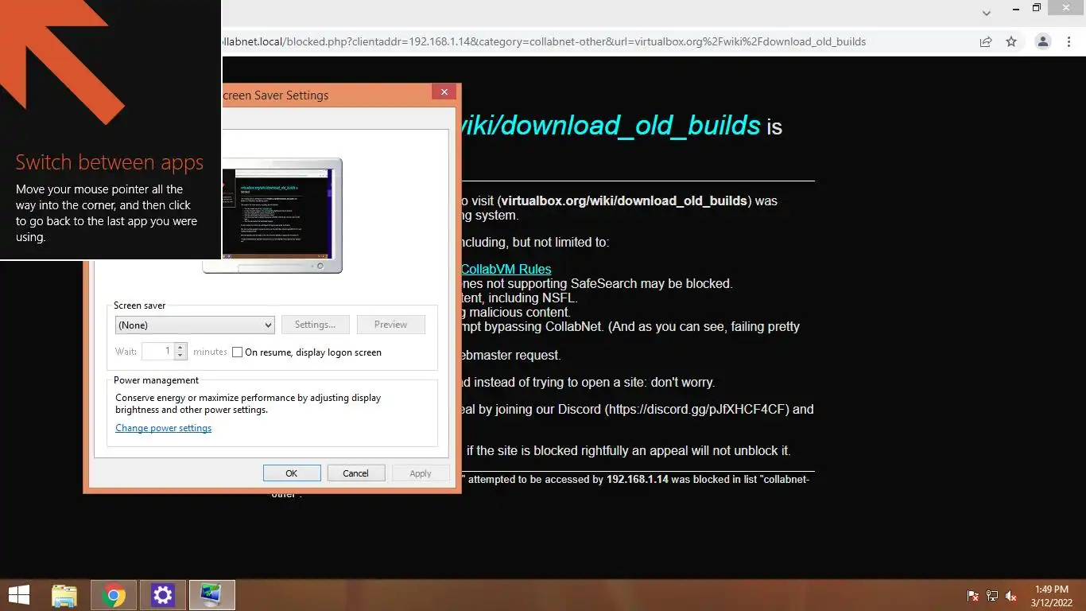The height and width of the screenshot is (611, 1086).
Task: Open the Chrome profile avatar menu
Action: tap(1043, 42)
